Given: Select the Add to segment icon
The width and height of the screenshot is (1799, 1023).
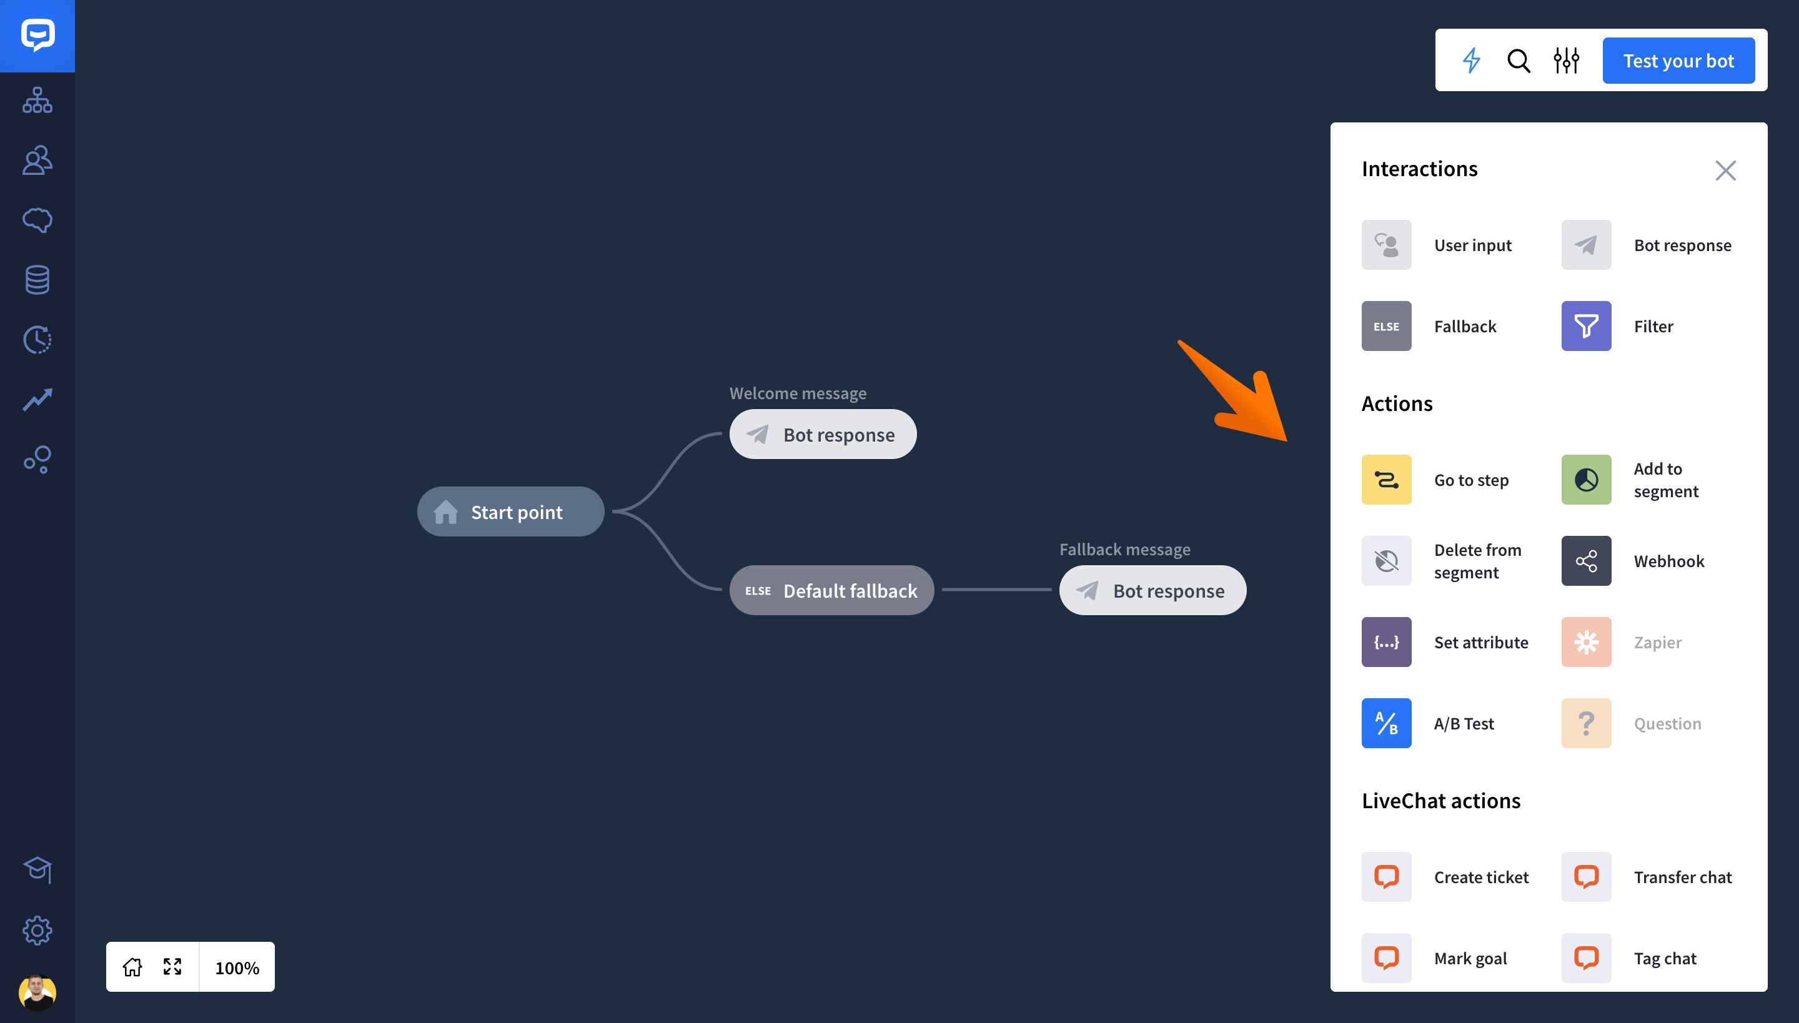Looking at the screenshot, I should [x=1585, y=479].
